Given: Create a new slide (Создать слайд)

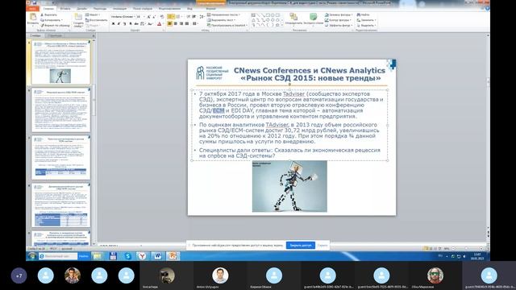Looking at the screenshot, I should point(78,19).
